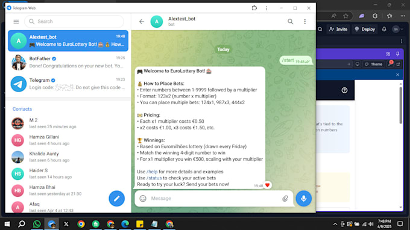This screenshot has height=230, width=410.
Task: Click the /help command link
Action: [x=152, y=172]
